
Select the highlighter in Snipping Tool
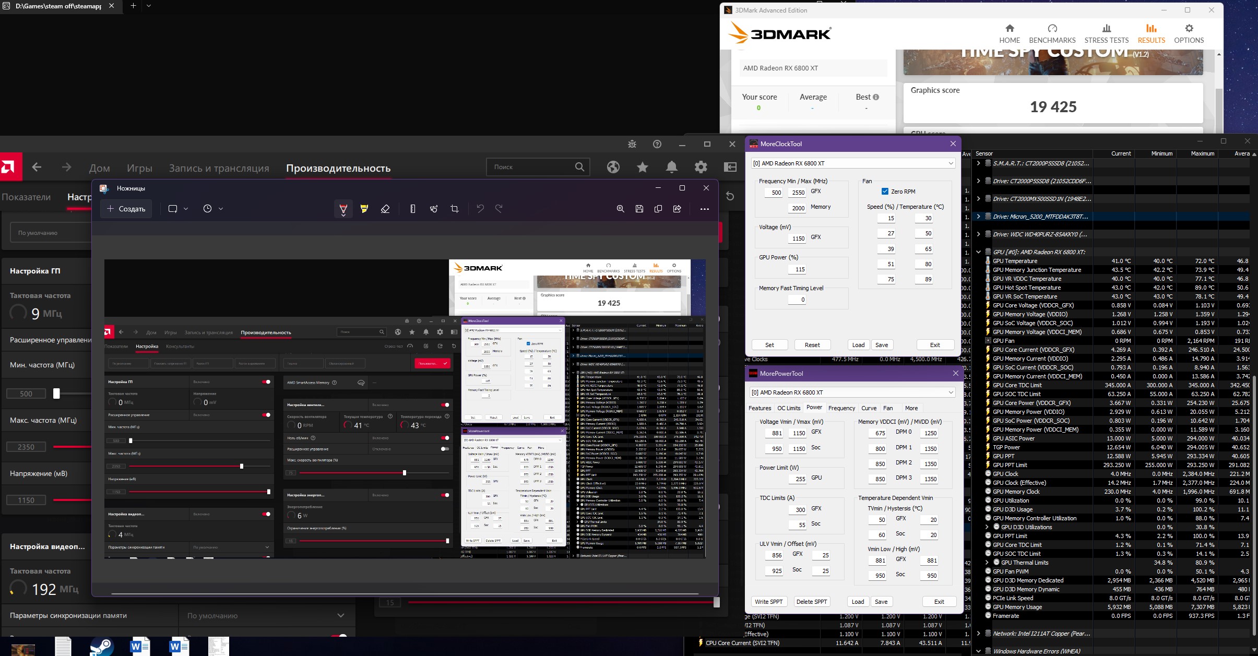pos(364,209)
